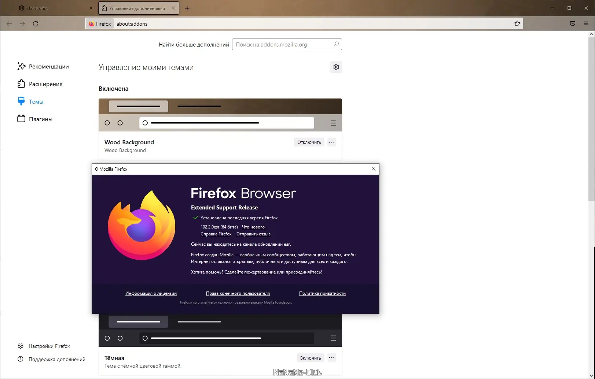Click the Тёмная theme title
This screenshot has height=379, width=595.
pos(114,358)
